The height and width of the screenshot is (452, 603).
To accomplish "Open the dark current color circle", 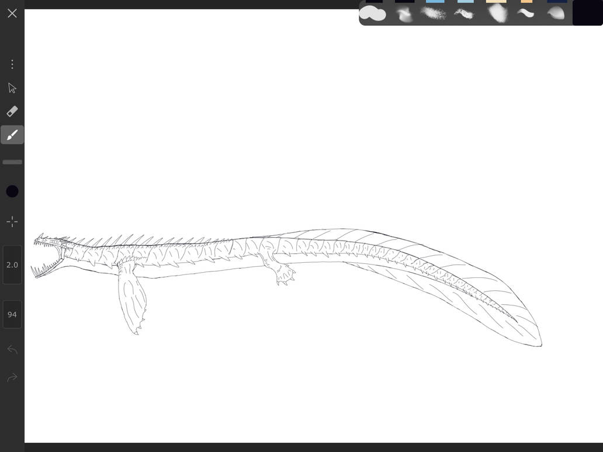I will pyautogui.click(x=12, y=192).
